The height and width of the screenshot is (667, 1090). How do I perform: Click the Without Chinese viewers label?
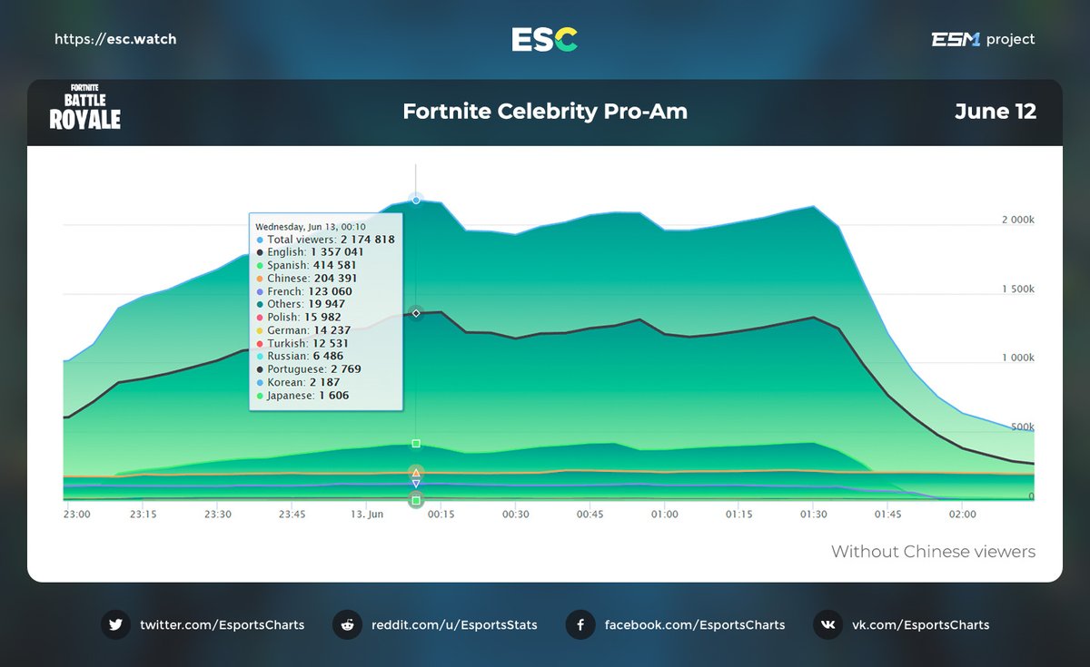[x=933, y=551]
